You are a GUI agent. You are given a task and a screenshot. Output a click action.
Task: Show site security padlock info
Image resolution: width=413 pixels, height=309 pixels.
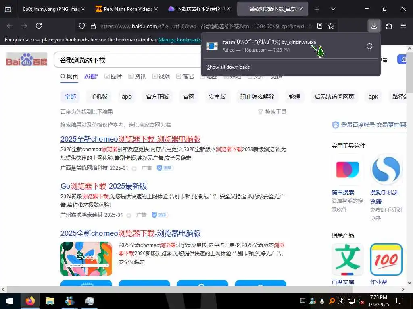point(93,26)
